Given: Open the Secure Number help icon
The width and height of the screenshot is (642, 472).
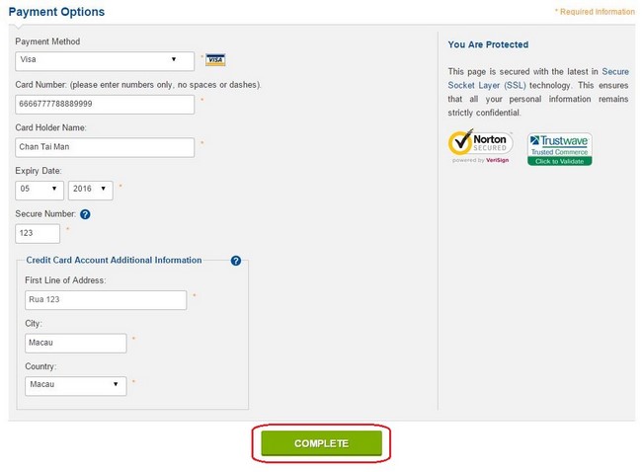Looking at the screenshot, I should click(x=85, y=214).
